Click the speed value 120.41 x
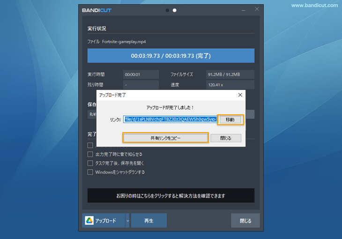The height and width of the screenshot is (239, 342). point(230,85)
